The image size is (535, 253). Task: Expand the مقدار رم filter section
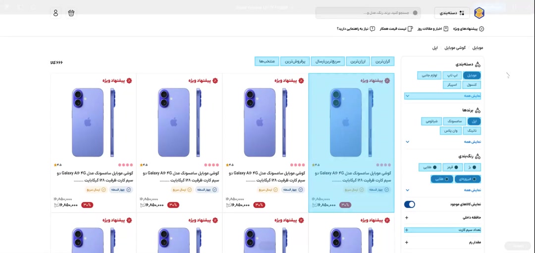[407, 242]
